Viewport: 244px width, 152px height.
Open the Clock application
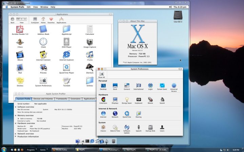[43, 42]
